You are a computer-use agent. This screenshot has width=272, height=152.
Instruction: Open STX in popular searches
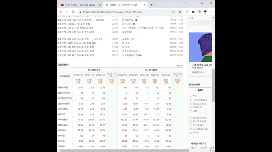(x=195, y=96)
